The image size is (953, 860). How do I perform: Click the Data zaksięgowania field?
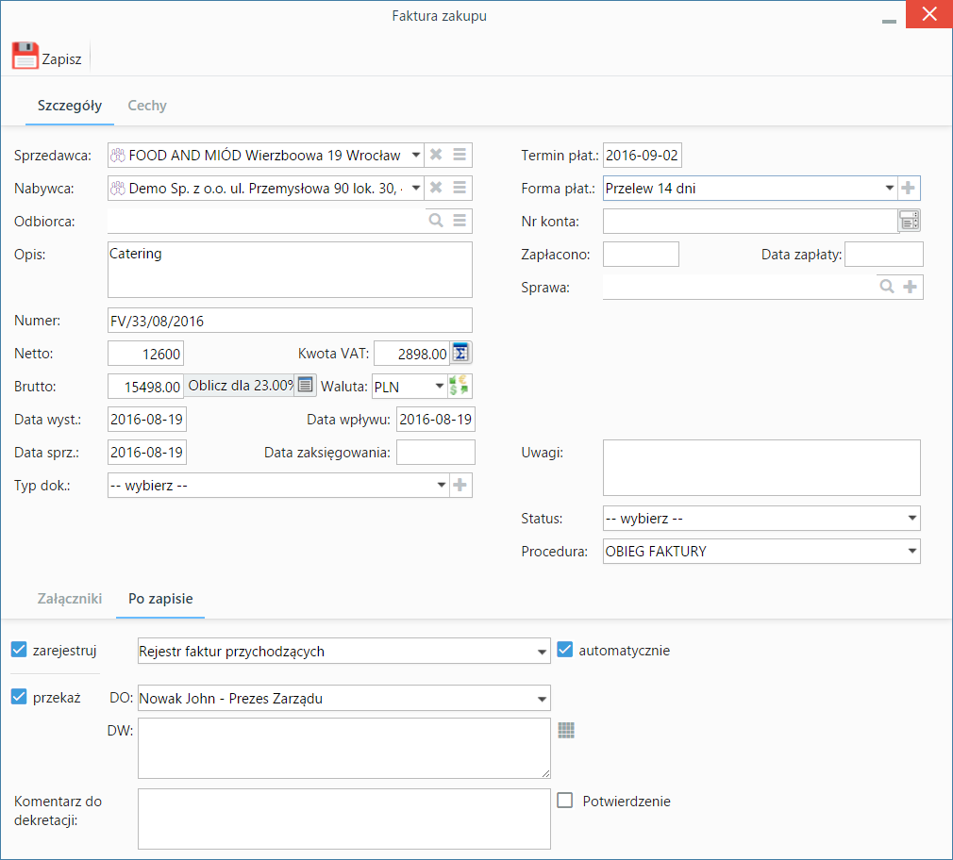[436, 453]
